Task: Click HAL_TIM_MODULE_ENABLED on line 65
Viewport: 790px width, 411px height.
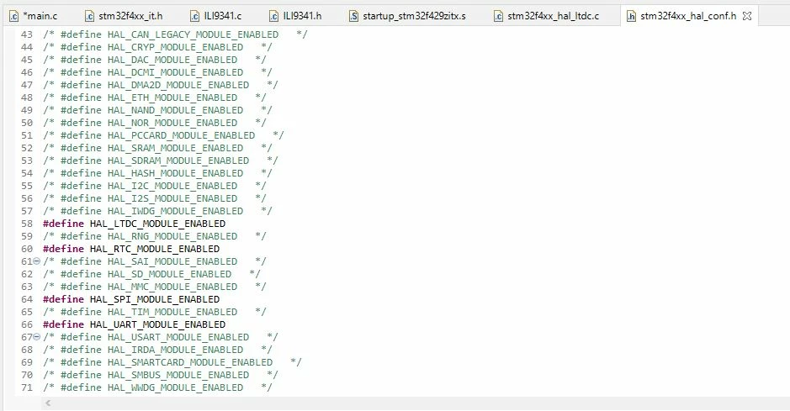Action: coord(172,312)
